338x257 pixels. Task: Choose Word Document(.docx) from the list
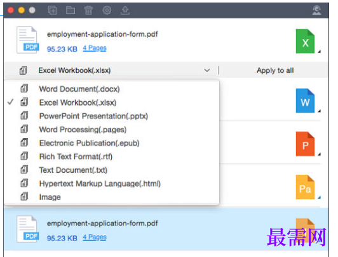[x=112, y=89]
